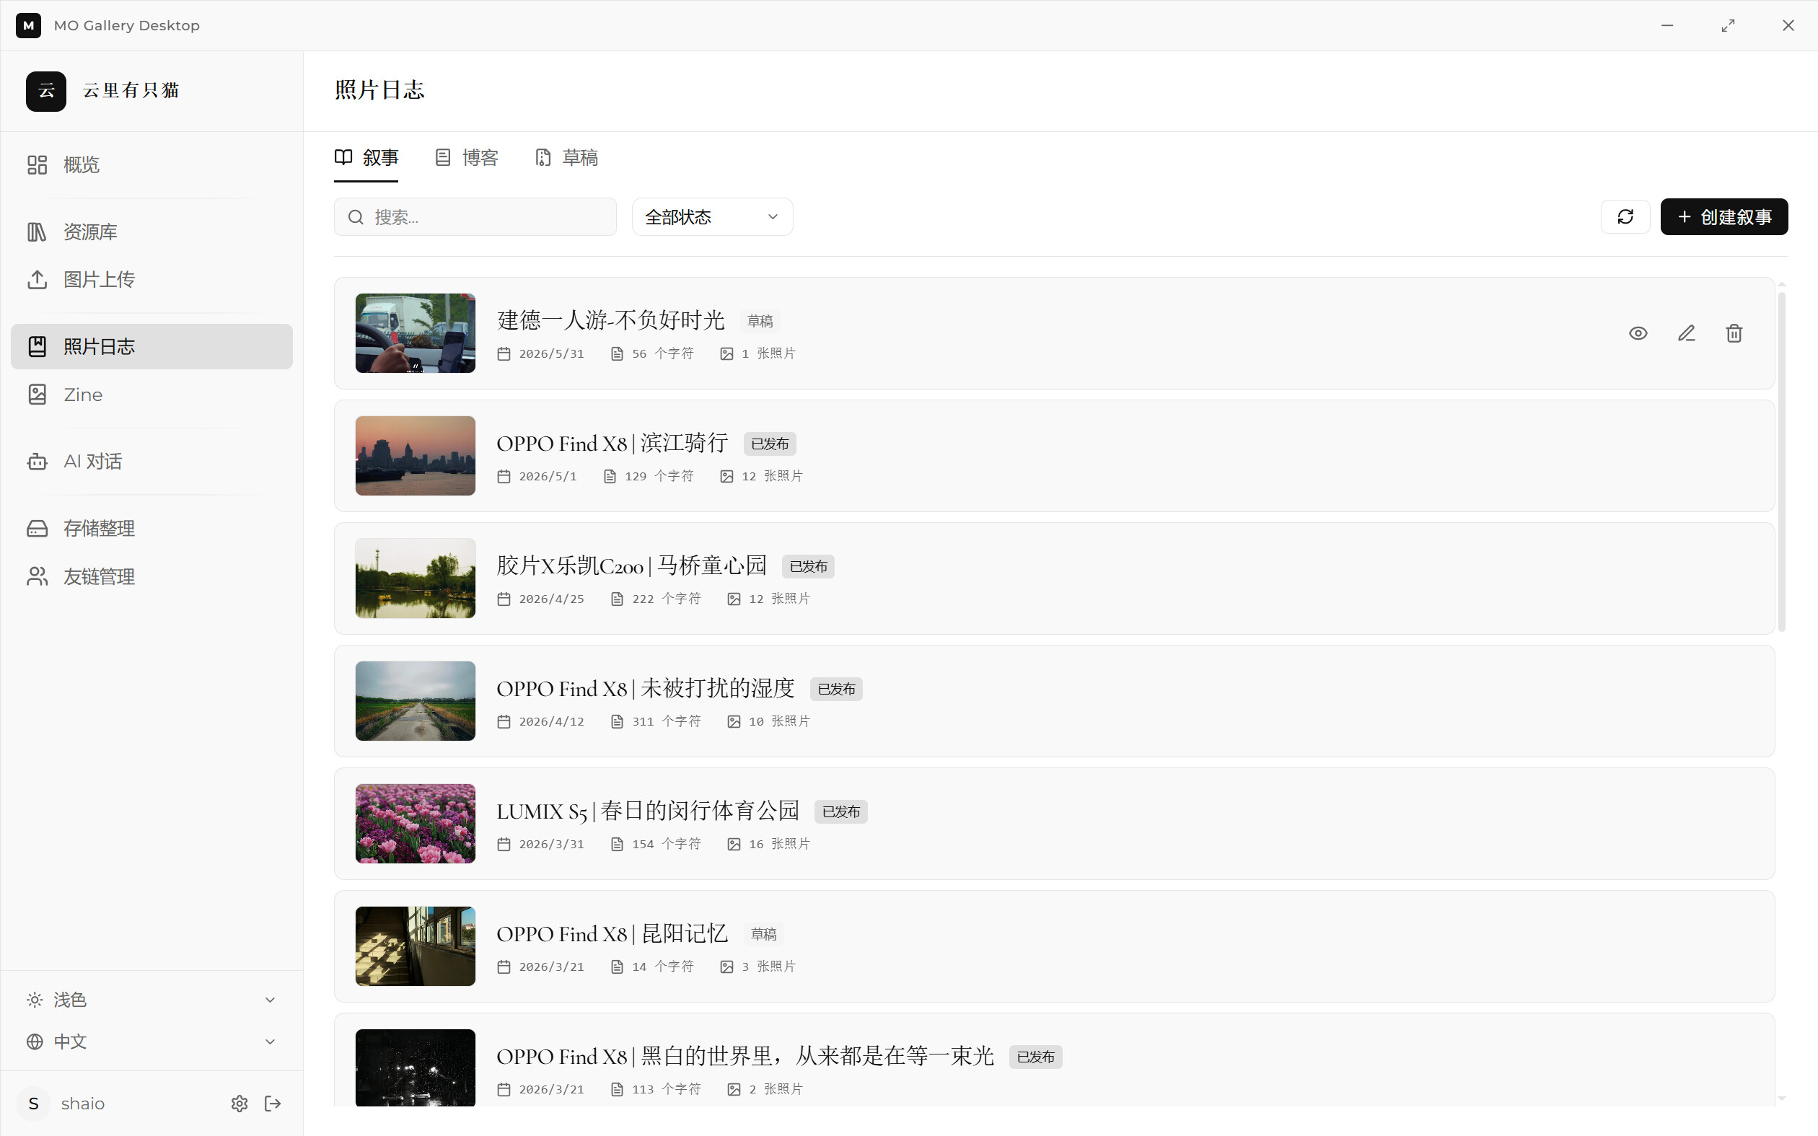This screenshot has height=1136, width=1818.
Task: Edit the 建德一人游 story
Action: click(x=1687, y=333)
